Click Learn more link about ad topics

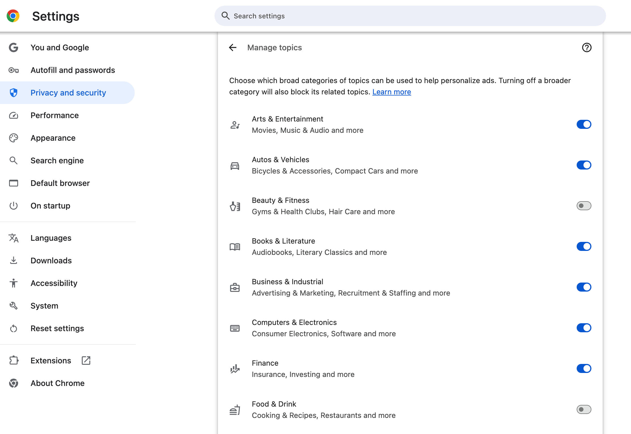(392, 92)
